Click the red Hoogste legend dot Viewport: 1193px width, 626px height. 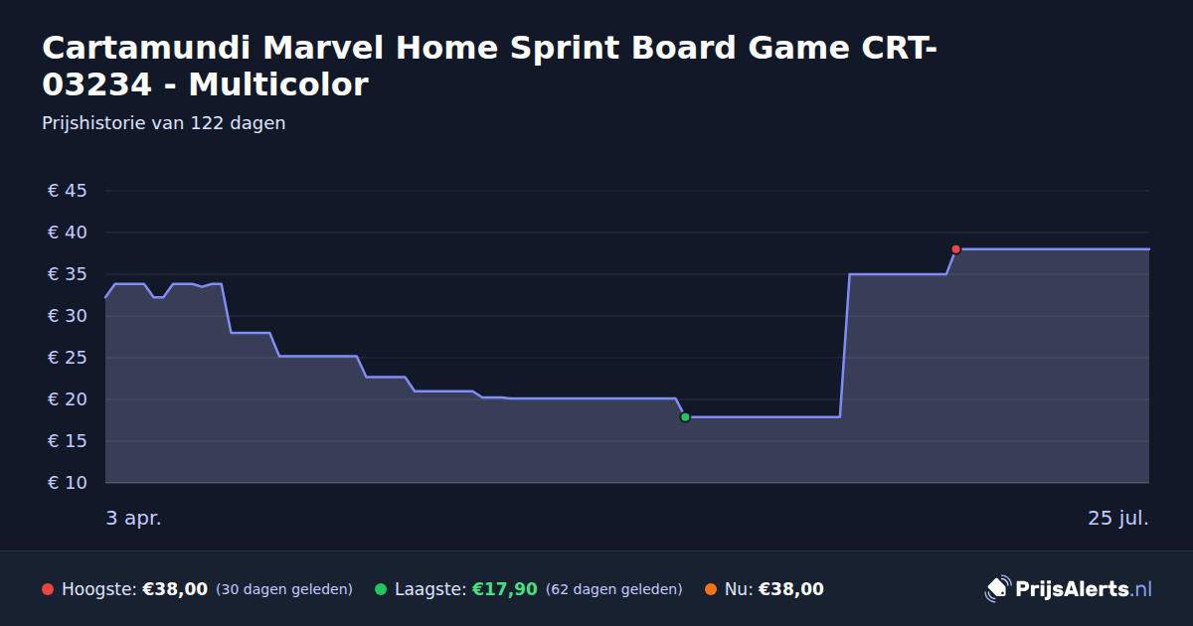pos(48,589)
